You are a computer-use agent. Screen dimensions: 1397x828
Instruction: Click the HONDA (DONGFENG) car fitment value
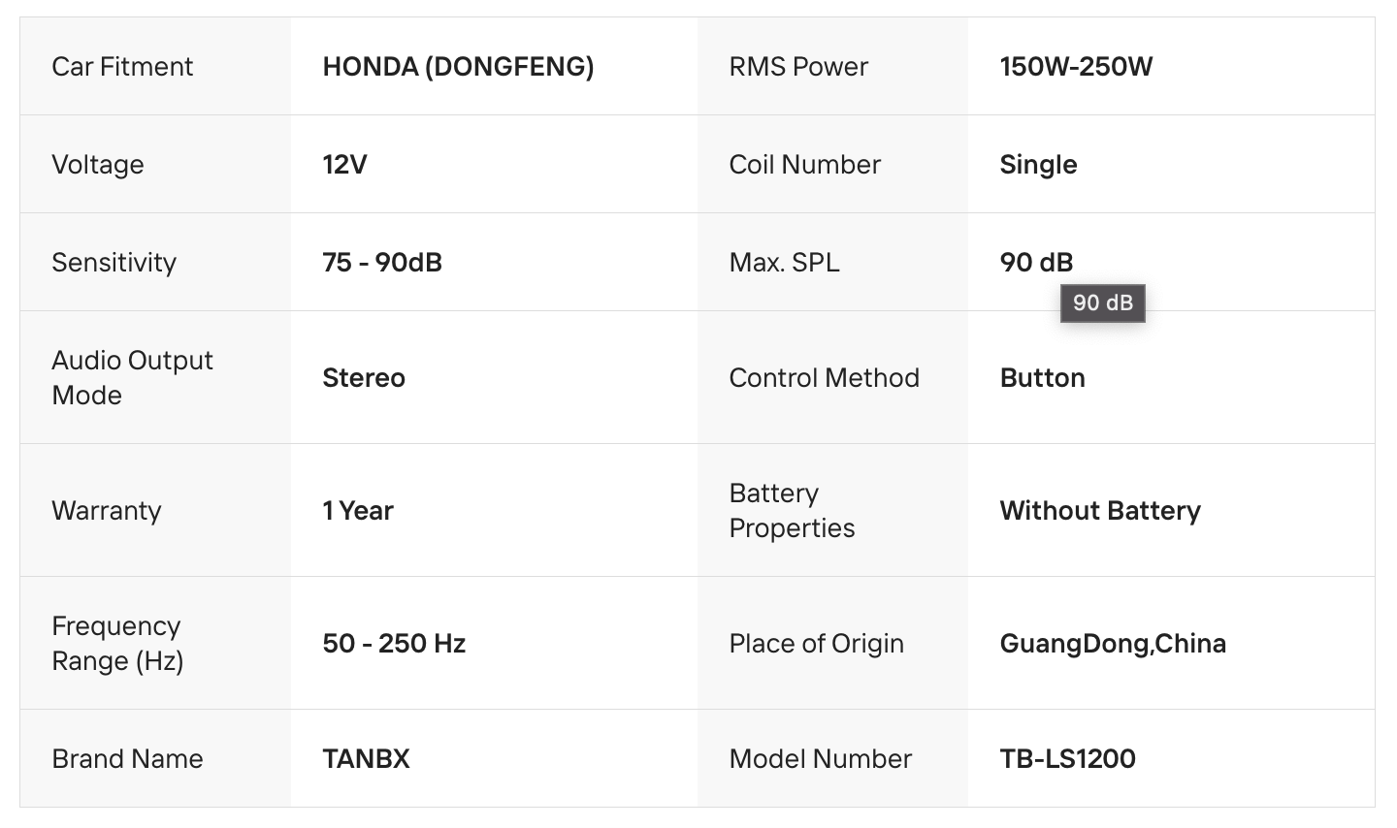click(458, 67)
